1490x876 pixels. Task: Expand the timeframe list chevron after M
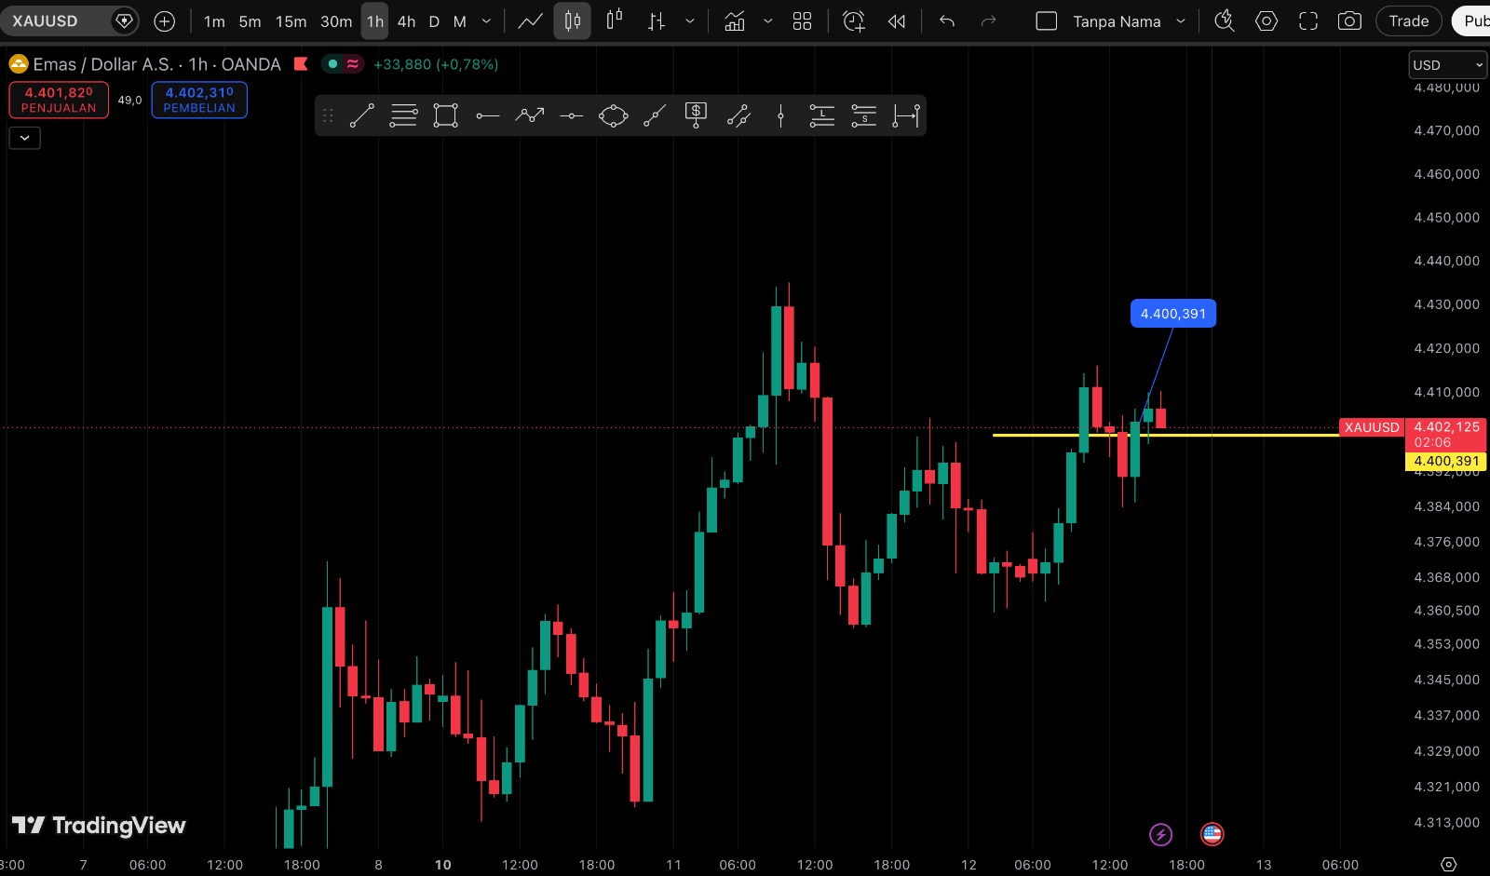486,21
